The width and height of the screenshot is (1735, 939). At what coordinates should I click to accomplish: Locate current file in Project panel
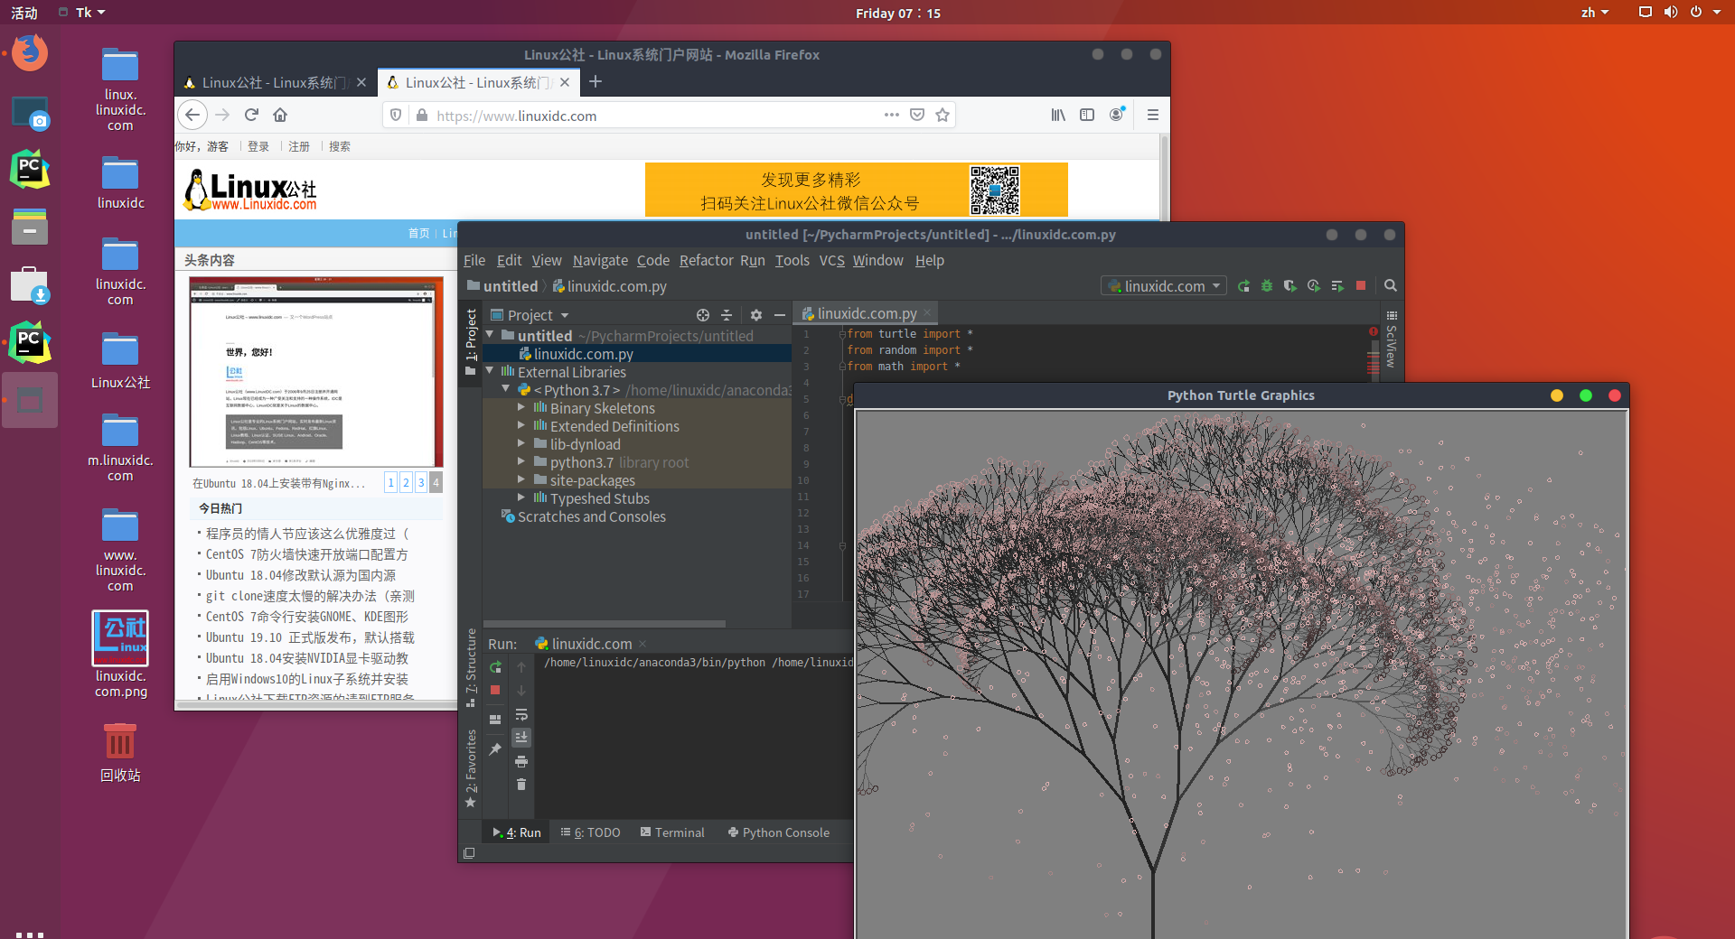pyautogui.click(x=703, y=315)
